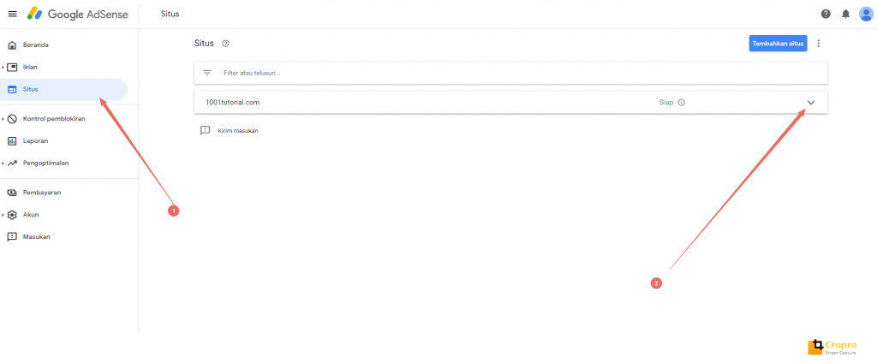The width and height of the screenshot is (877, 363).
Task: Click the Google AdSense logo
Action: (78, 14)
